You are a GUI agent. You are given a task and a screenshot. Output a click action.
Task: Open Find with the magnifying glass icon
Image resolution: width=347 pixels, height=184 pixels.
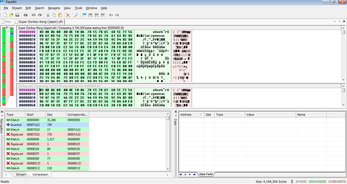pyautogui.click(x=76, y=15)
